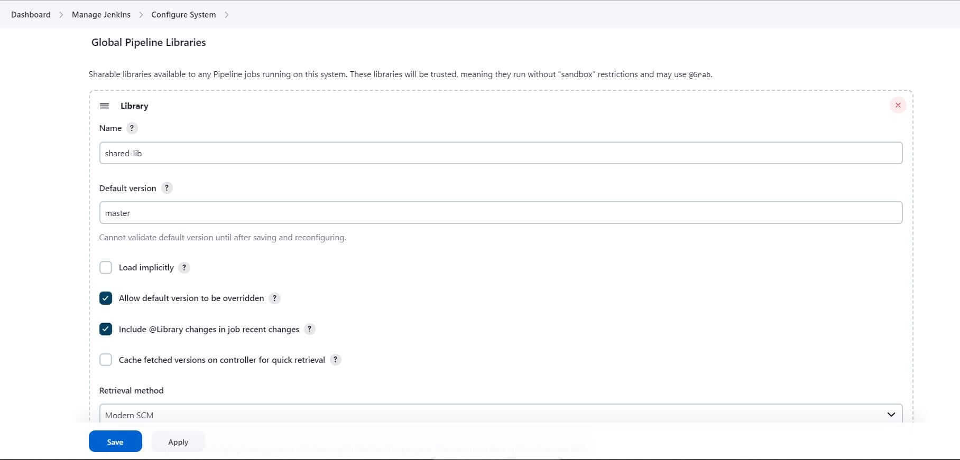
Task: Open help for Allow default version overridden
Action: coord(274,298)
